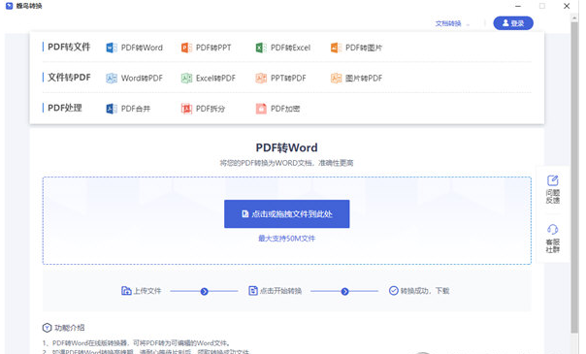Click the PDF转Word text label in menu

pos(142,48)
